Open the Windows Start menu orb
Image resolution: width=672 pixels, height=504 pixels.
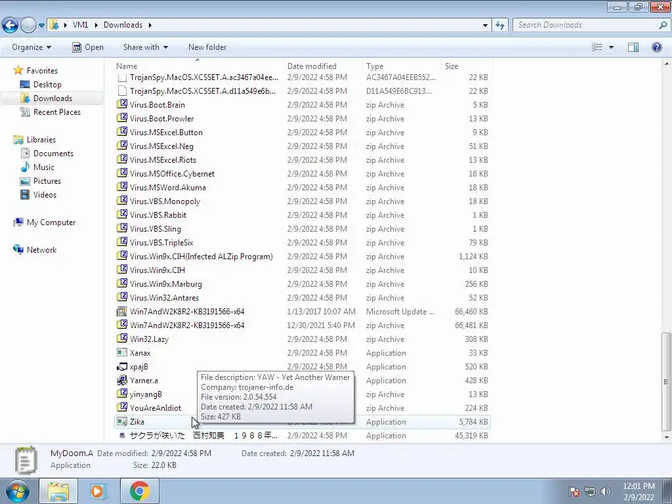pyautogui.click(x=18, y=491)
